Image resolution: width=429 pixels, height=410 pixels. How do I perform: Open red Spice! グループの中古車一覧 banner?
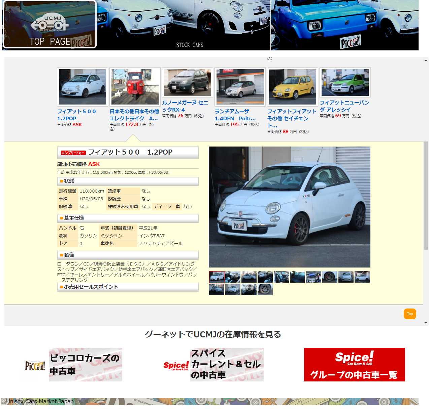tap(355, 365)
